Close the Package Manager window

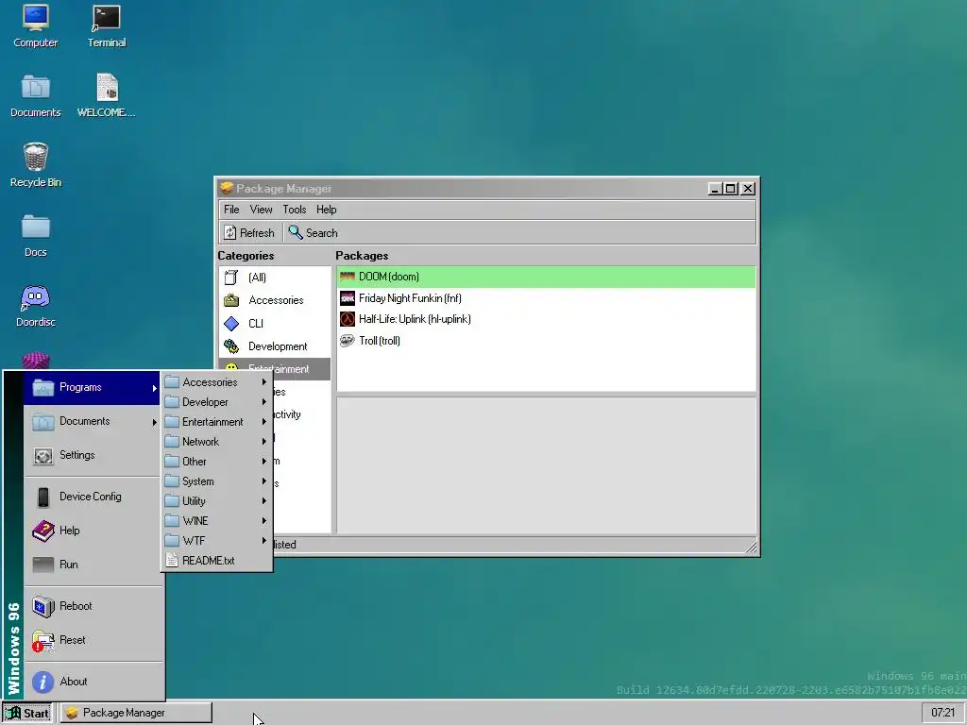(x=748, y=189)
